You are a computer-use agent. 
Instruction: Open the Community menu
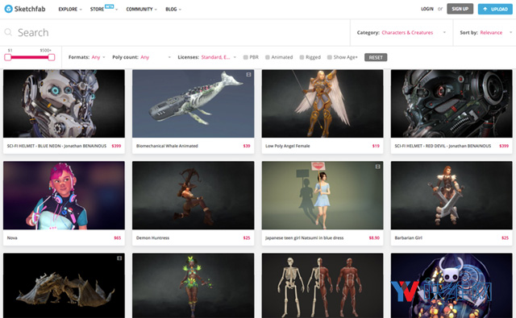pos(142,9)
